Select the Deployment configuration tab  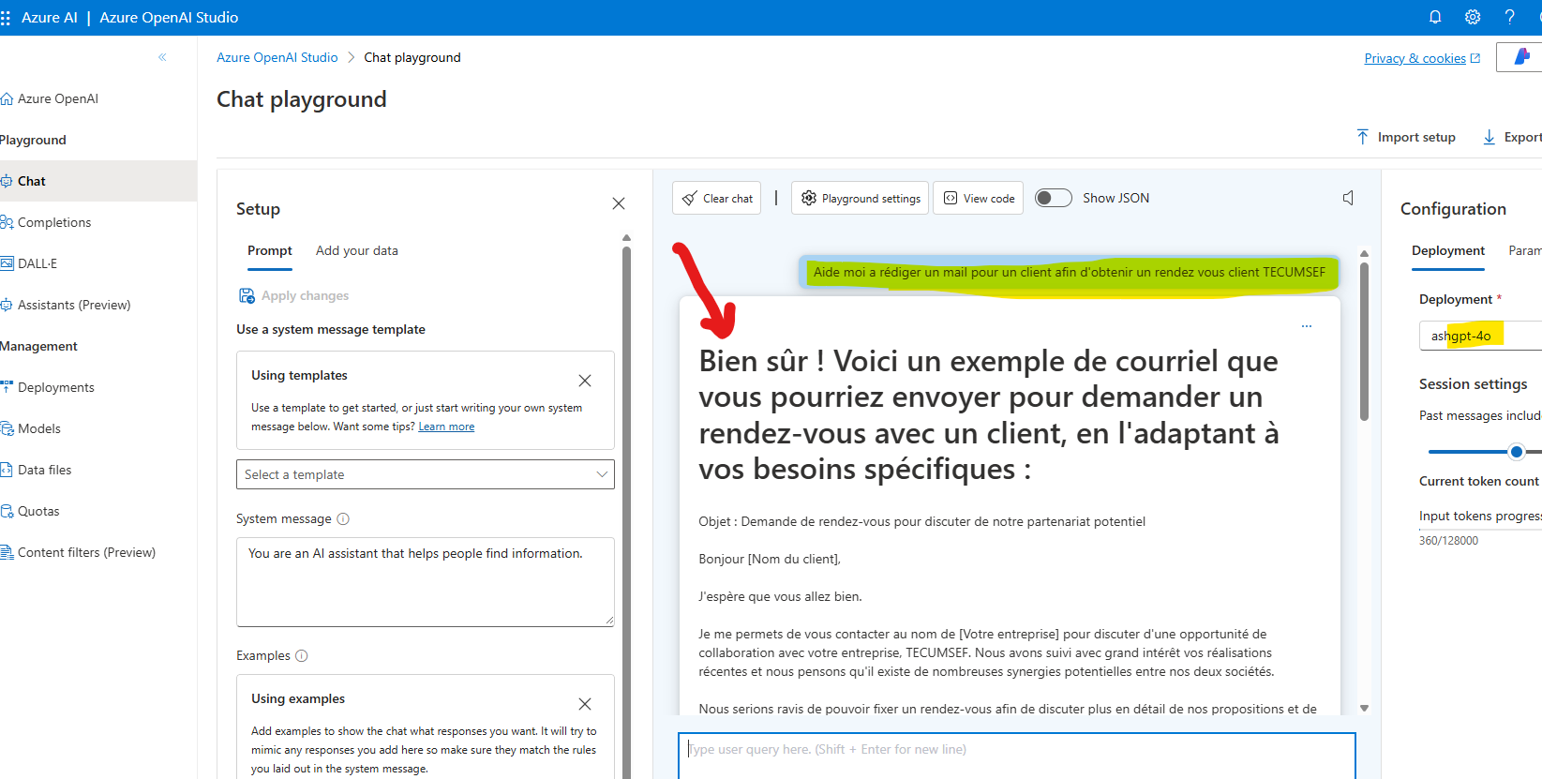click(1448, 250)
